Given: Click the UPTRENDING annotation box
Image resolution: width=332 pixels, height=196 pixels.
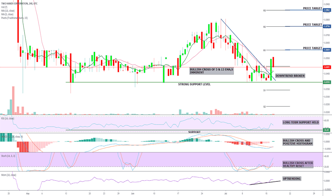Looking at the screenshot, I should [x=292, y=179].
